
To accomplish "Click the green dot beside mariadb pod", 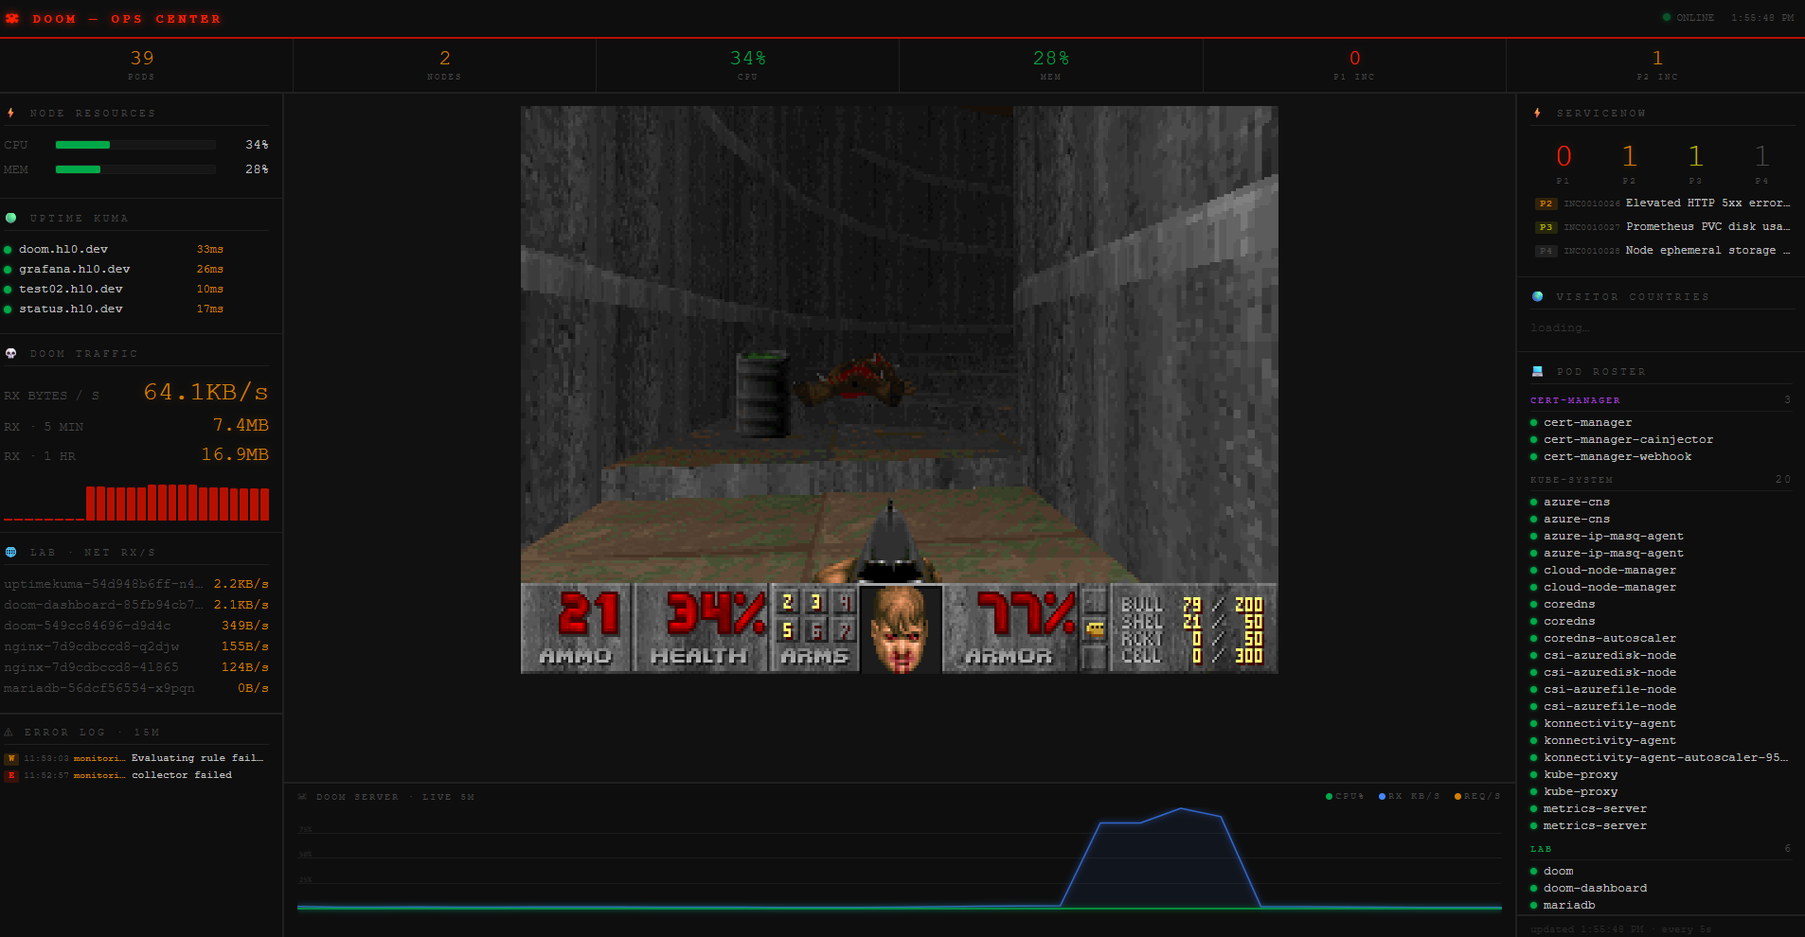I will [1533, 906].
